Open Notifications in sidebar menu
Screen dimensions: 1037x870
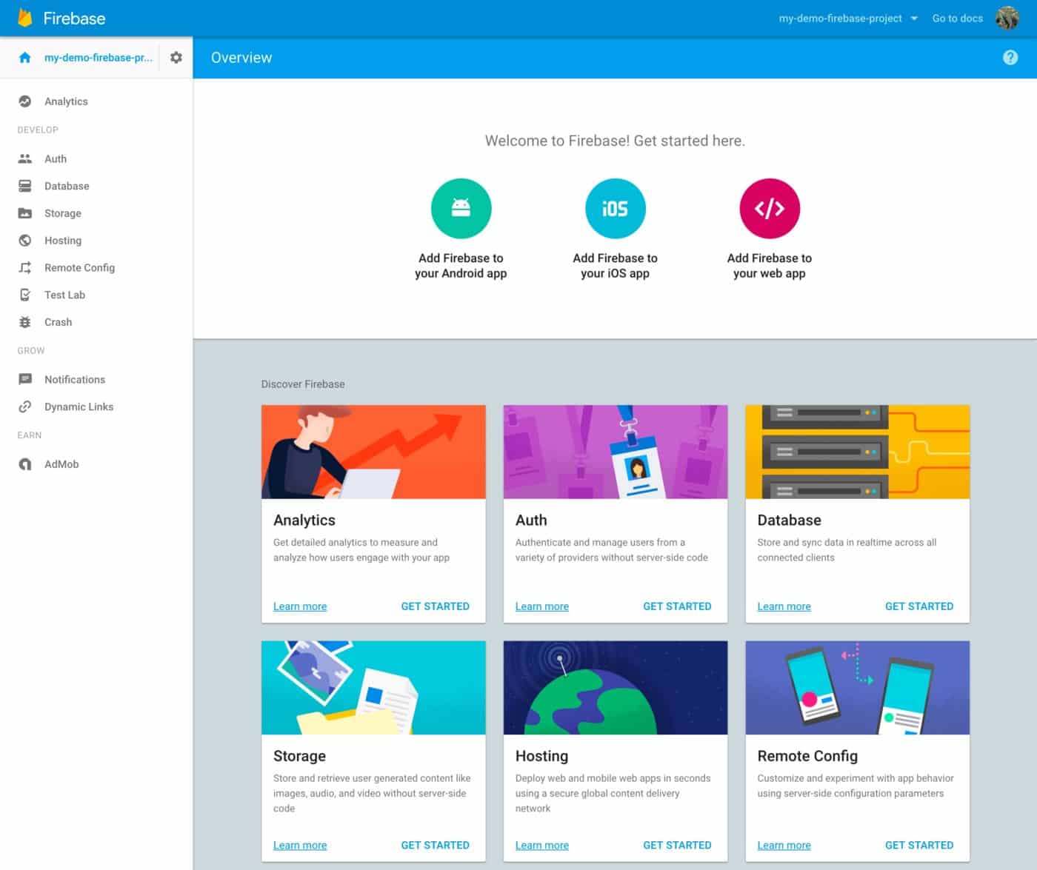point(75,379)
